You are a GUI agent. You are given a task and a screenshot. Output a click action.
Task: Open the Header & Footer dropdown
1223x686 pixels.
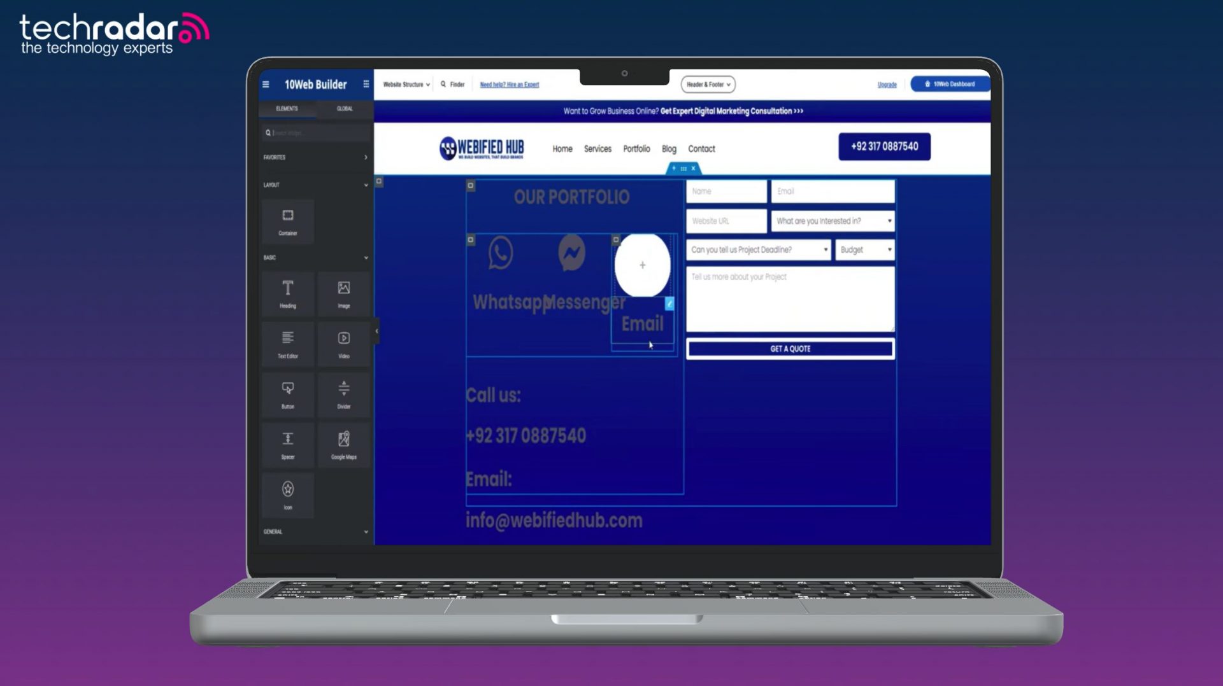pos(708,84)
